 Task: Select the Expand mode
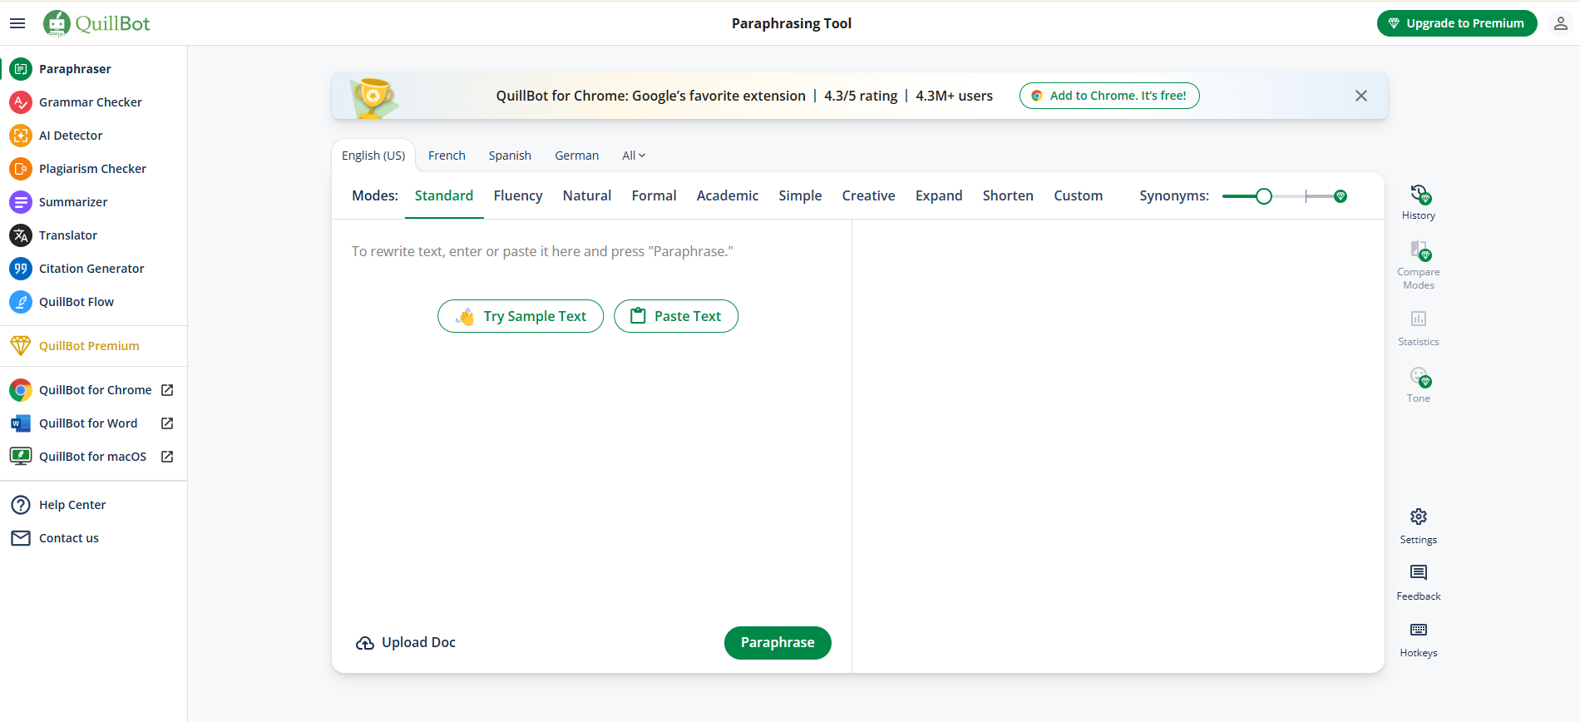939,195
